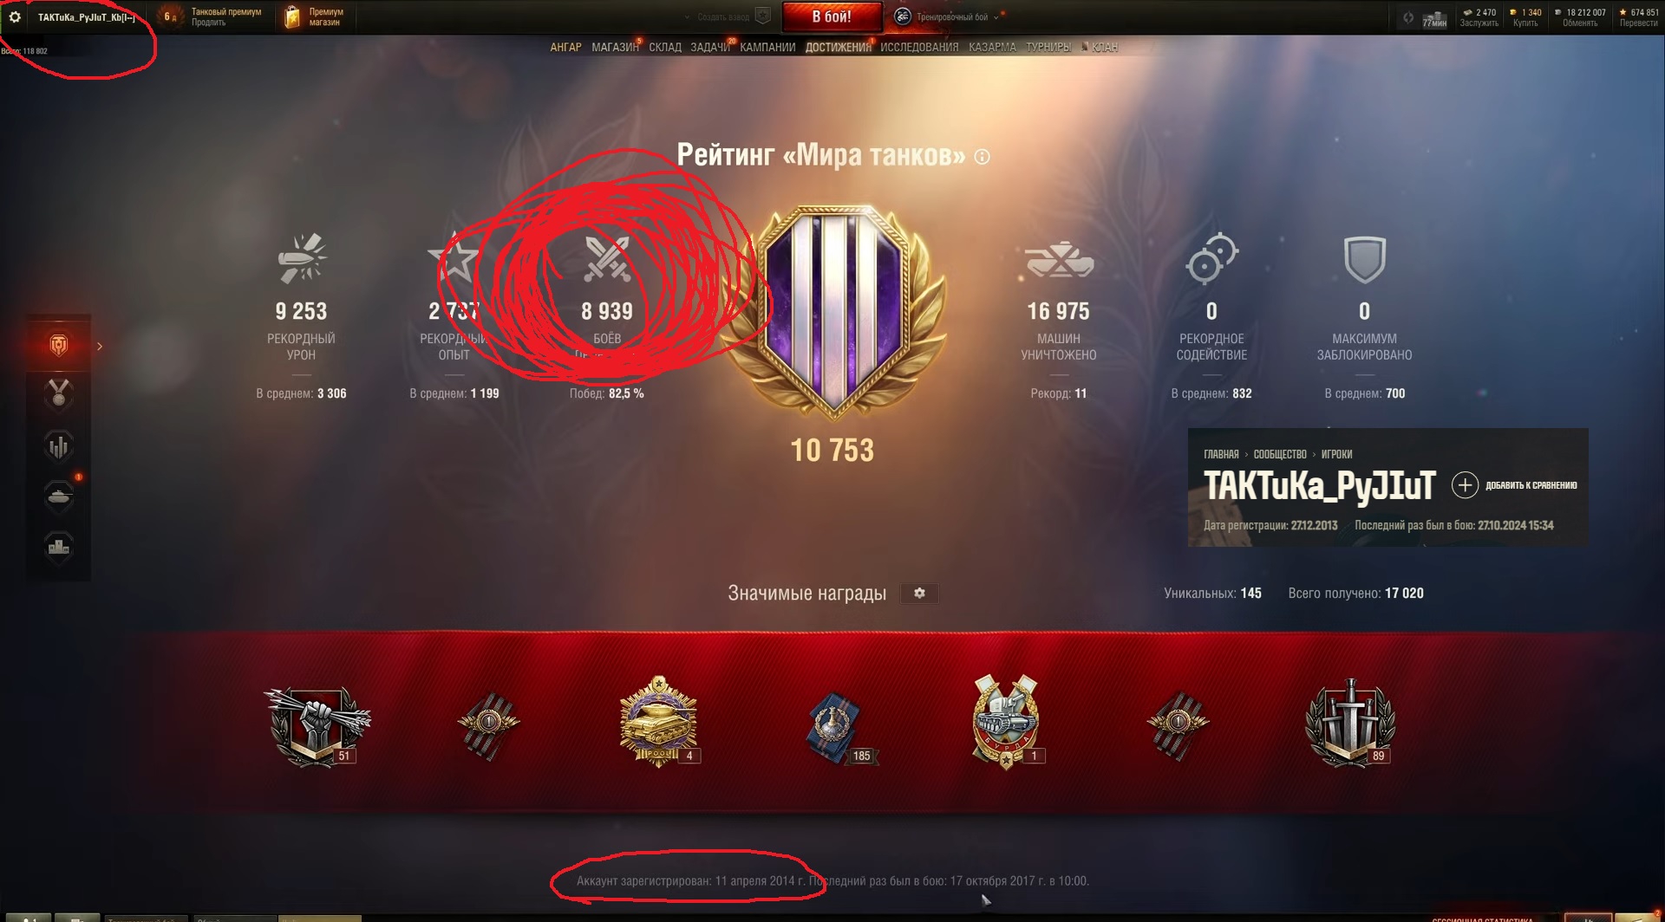
Task: Expand the sidebar with chevron arrow
Action: click(x=100, y=346)
